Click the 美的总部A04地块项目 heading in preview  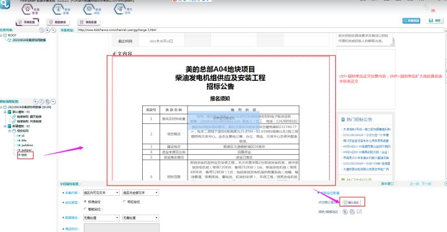click(x=220, y=69)
